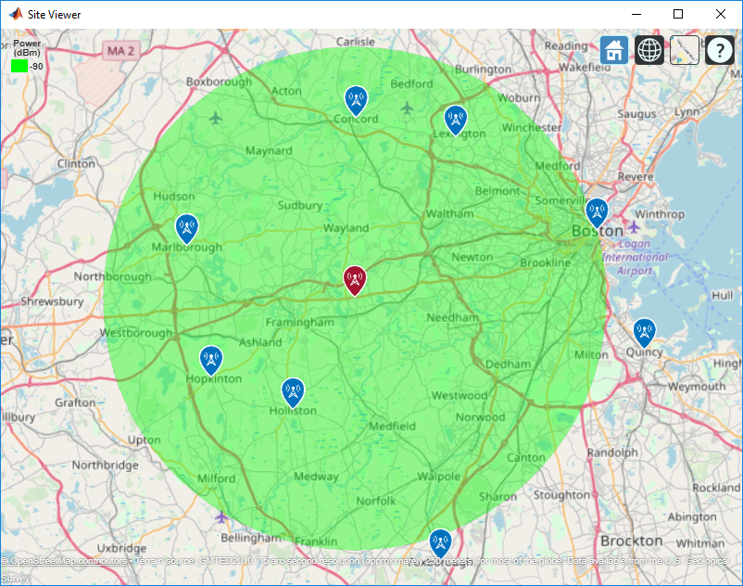
Task: Click the airplane icon near Boxborough
Action: [216, 118]
